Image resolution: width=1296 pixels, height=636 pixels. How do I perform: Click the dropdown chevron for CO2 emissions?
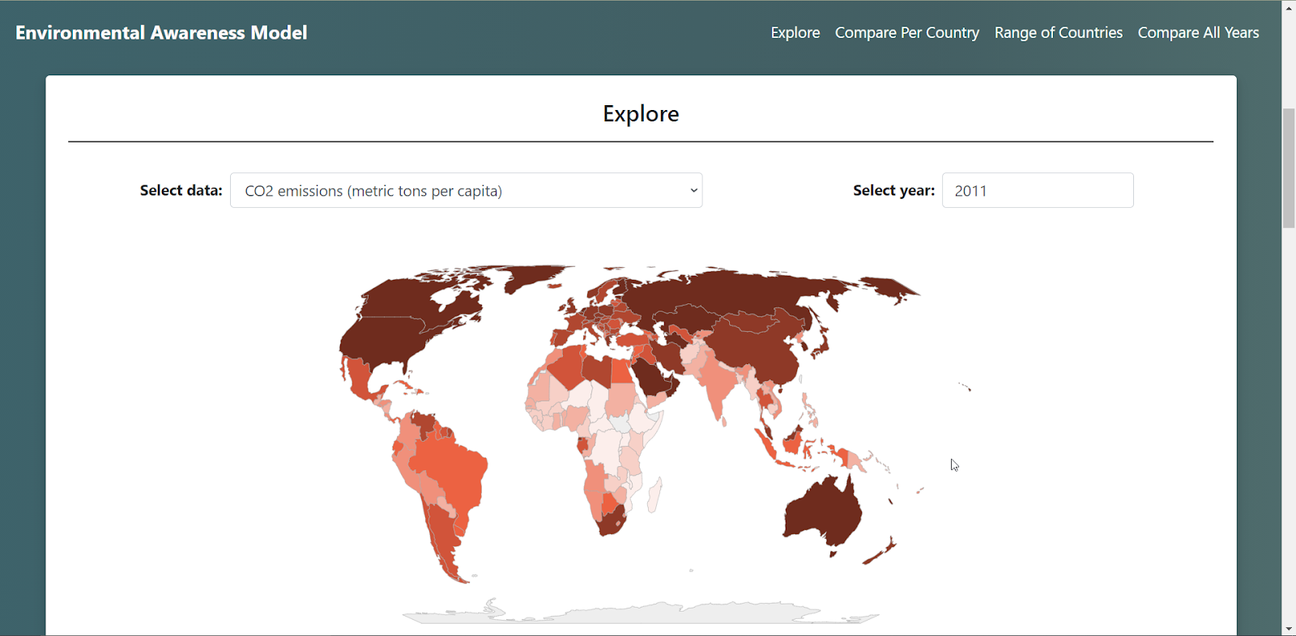pyautogui.click(x=693, y=191)
